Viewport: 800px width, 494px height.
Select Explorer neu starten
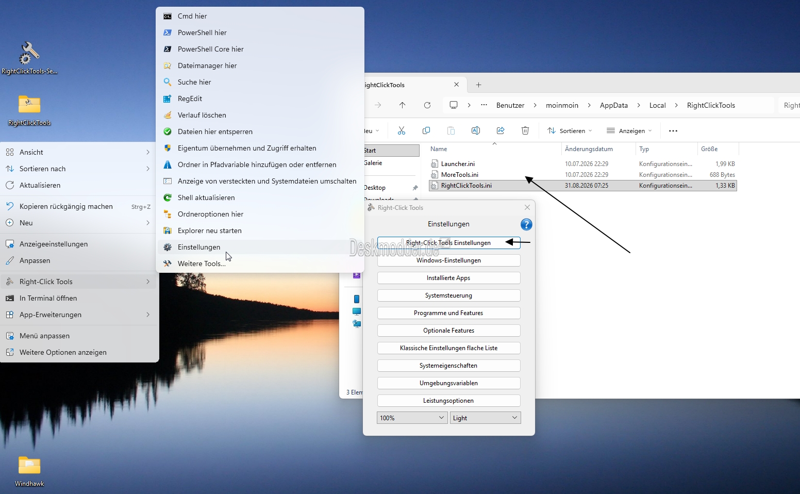260,230
